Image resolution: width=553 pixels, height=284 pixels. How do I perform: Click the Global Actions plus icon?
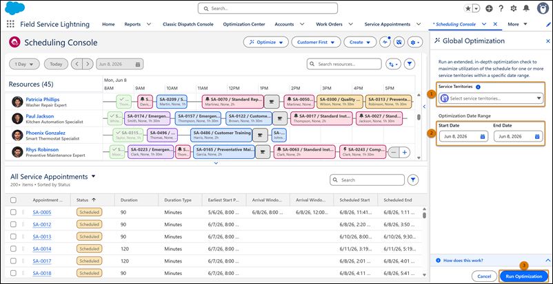[489, 8]
